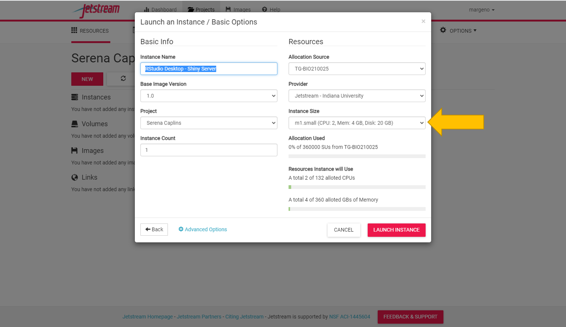This screenshot has width=566, height=327.
Task: Click the refresh icon button beside NEW
Action: (x=123, y=79)
